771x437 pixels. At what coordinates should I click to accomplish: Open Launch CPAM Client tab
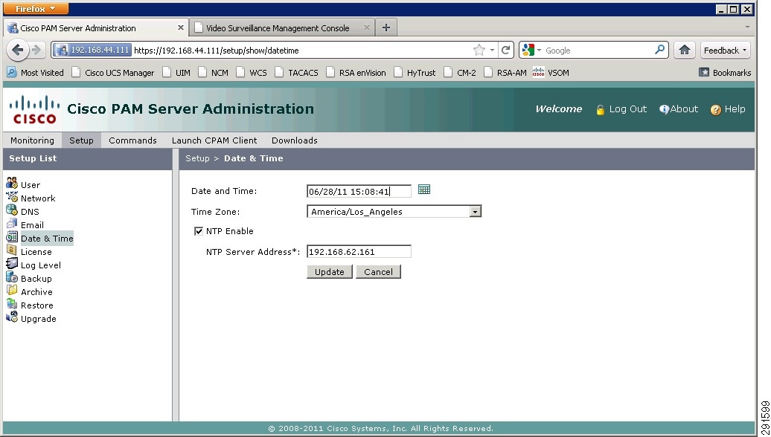[214, 140]
